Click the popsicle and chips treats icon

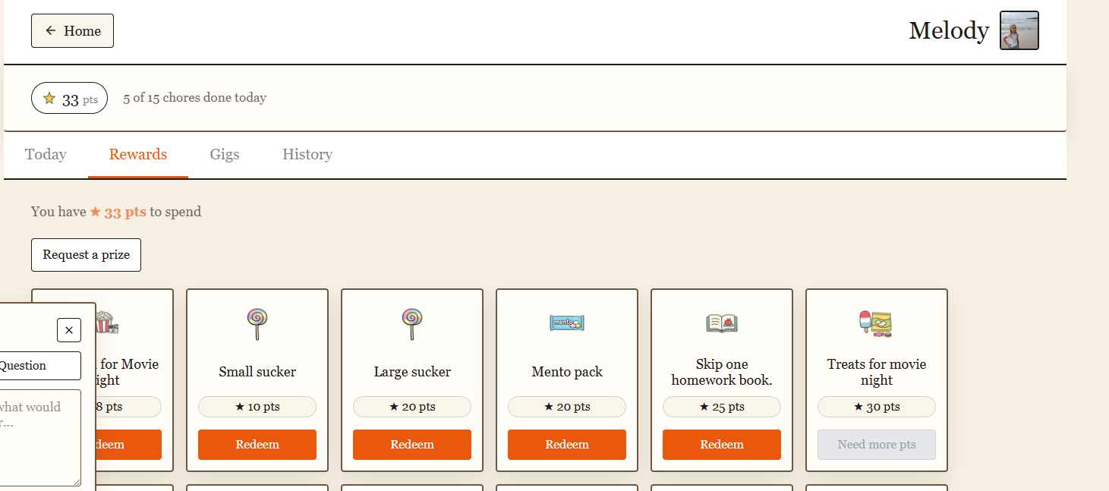(x=876, y=323)
